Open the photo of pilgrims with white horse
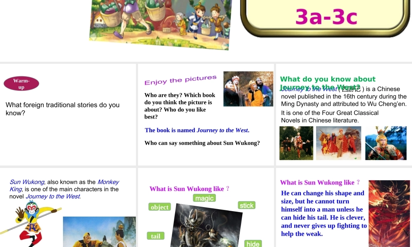Image resolution: width=412 pixels, height=247 pixels. [x=296, y=143]
